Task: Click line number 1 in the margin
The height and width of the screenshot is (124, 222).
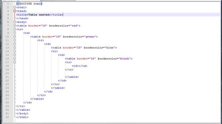Action: point(8,4)
